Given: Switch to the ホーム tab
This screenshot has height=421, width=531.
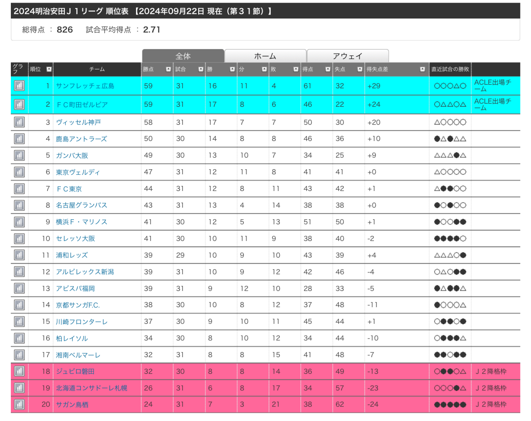Looking at the screenshot, I should click(265, 56).
